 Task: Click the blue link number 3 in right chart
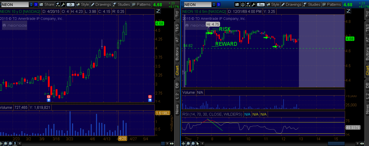click(219, 5)
